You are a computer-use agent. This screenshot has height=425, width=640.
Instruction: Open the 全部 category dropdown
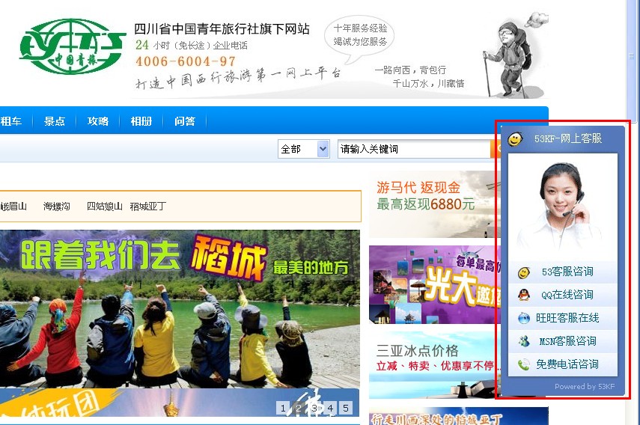[303, 149]
